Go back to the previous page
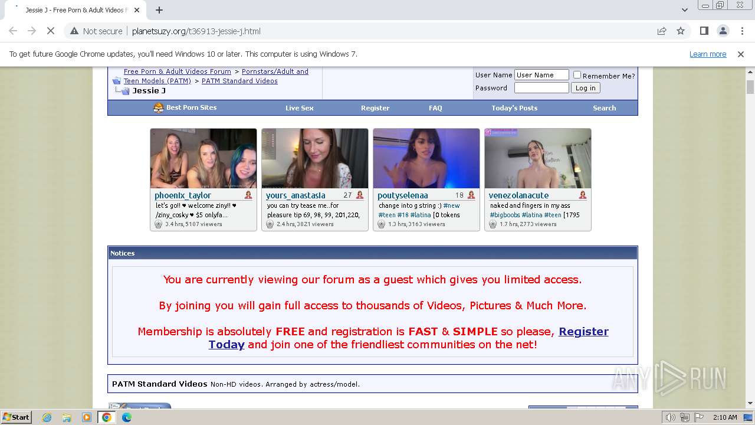Screen dimensions: 755x425 [x=13, y=31]
